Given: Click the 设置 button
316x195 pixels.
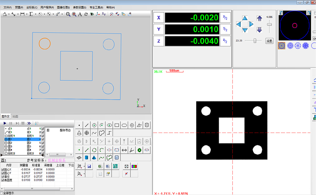Looking at the screenshot, I should pyautogui.click(x=269, y=41).
